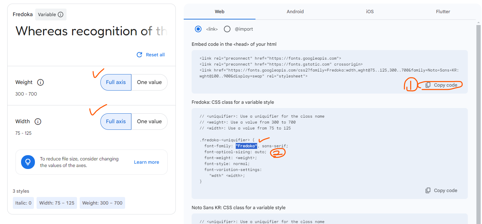This screenshot has width=482, height=224.
Task: Click the 'font-optical-sizing: auto;' code line
Action: click(x=235, y=152)
